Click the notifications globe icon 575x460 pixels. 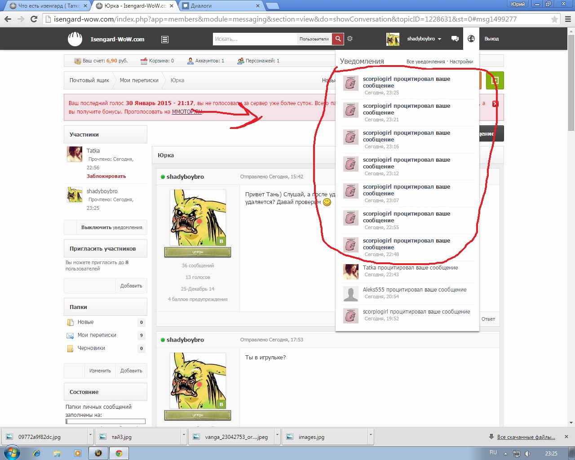click(471, 39)
